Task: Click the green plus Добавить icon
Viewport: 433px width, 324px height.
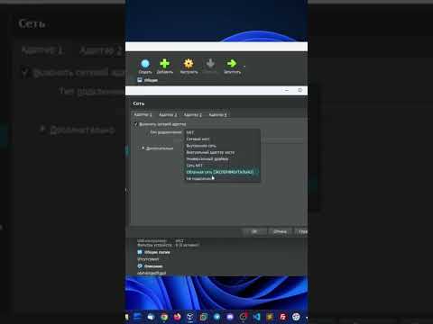Action: click(x=164, y=64)
